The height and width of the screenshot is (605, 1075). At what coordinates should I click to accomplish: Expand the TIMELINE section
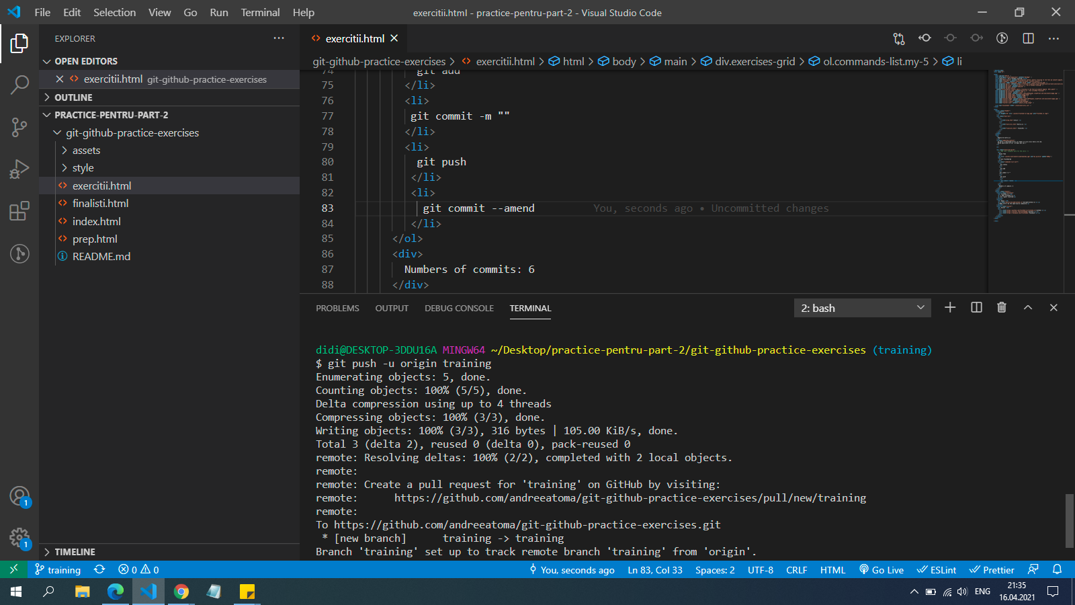[75, 552]
